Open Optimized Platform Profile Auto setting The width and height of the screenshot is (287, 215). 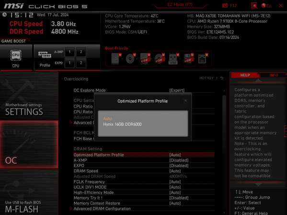pos(144,155)
